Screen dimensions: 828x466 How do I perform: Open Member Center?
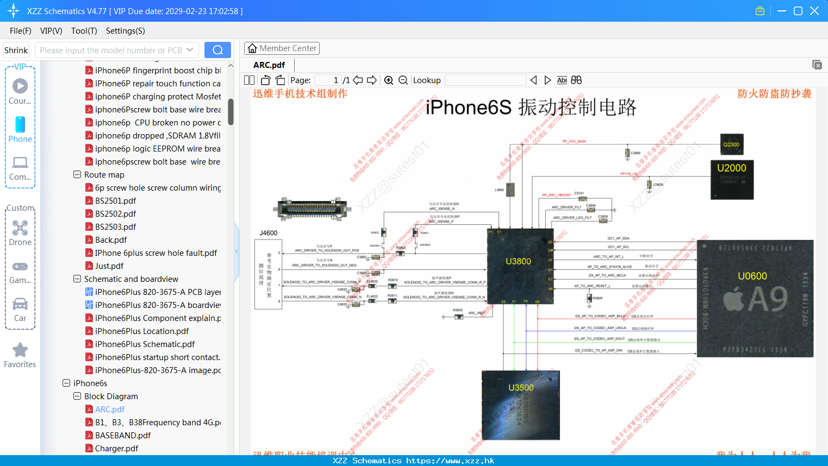(x=282, y=48)
